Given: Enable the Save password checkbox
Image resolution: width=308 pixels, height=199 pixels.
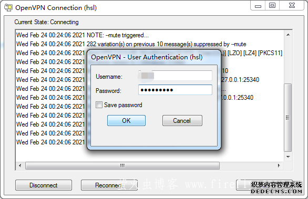Looking at the screenshot, I should pos(99,105).
